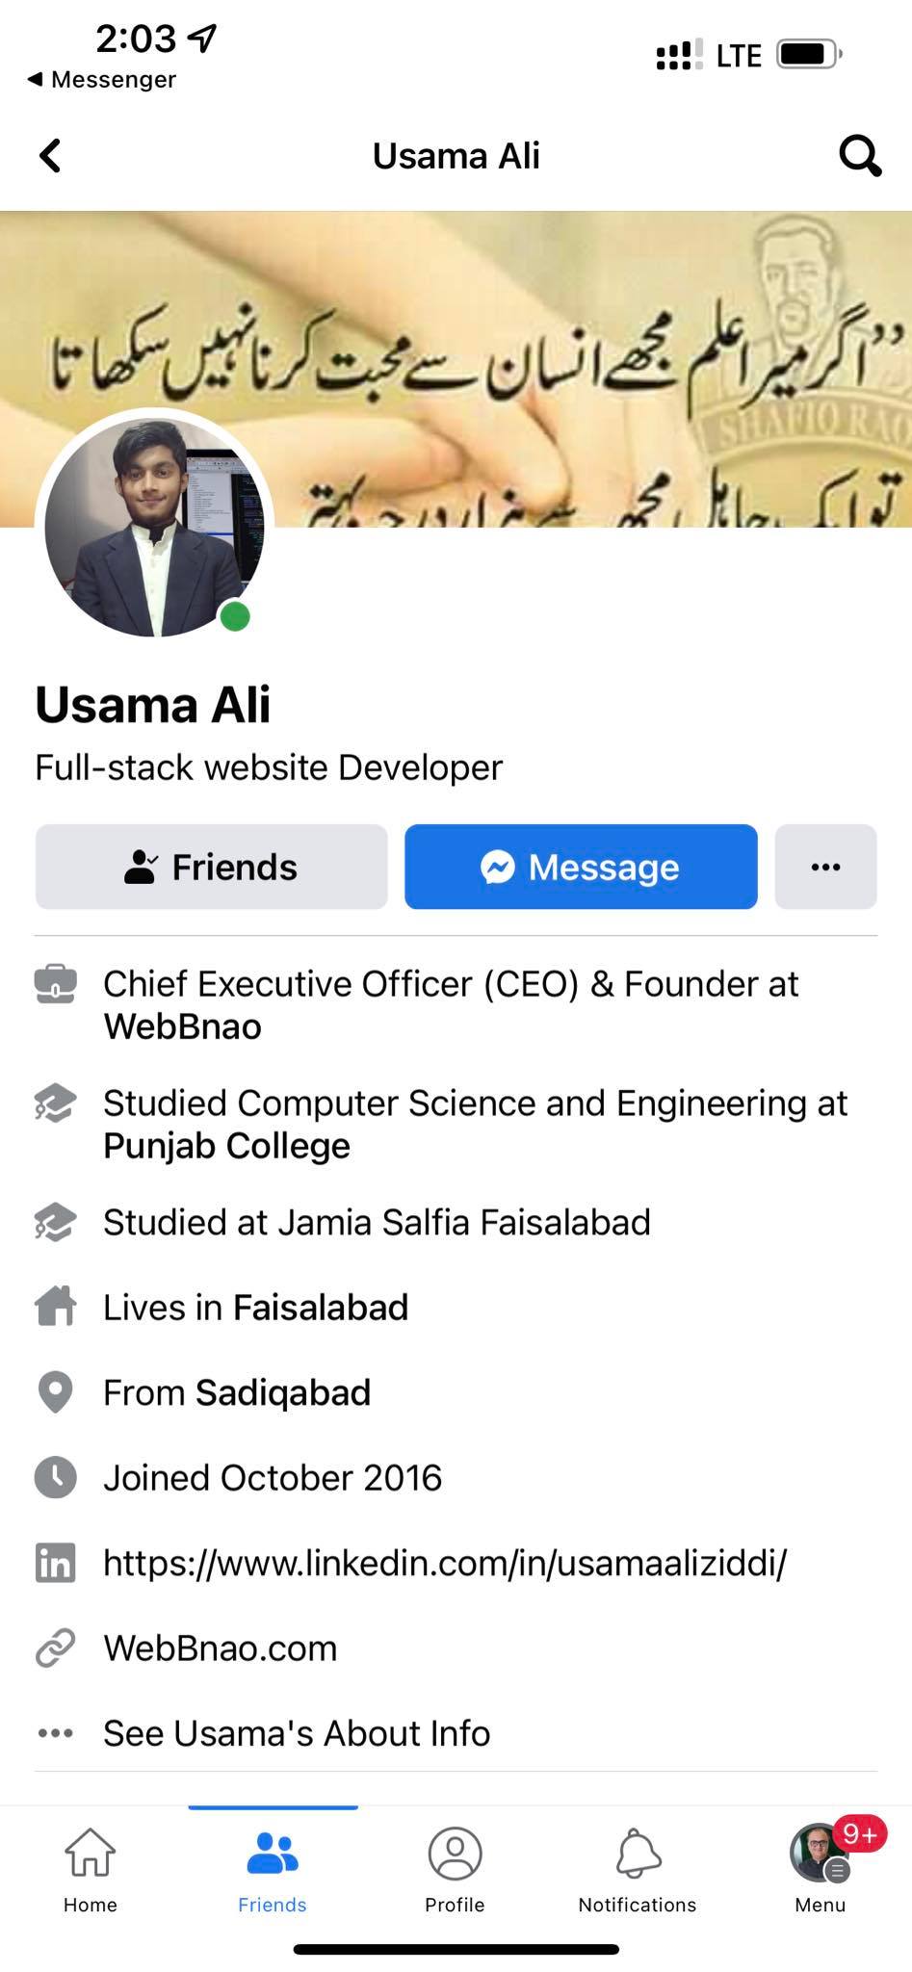Tap the LinkedIn icon

[55, 1563]
